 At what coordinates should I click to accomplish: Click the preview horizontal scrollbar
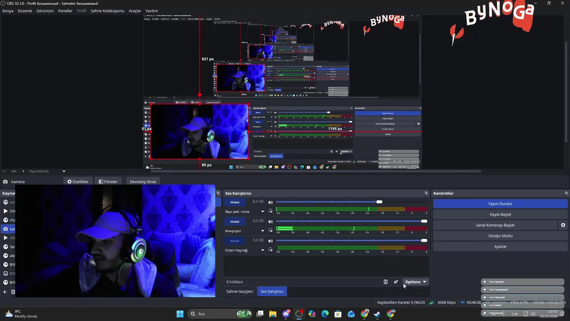[316, 171]
